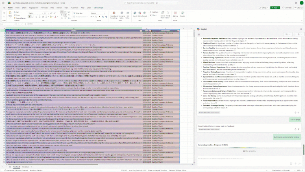Screen dimensions: 305x172
Task: Open Conditional Formatting menu
Action: [114, 15]
